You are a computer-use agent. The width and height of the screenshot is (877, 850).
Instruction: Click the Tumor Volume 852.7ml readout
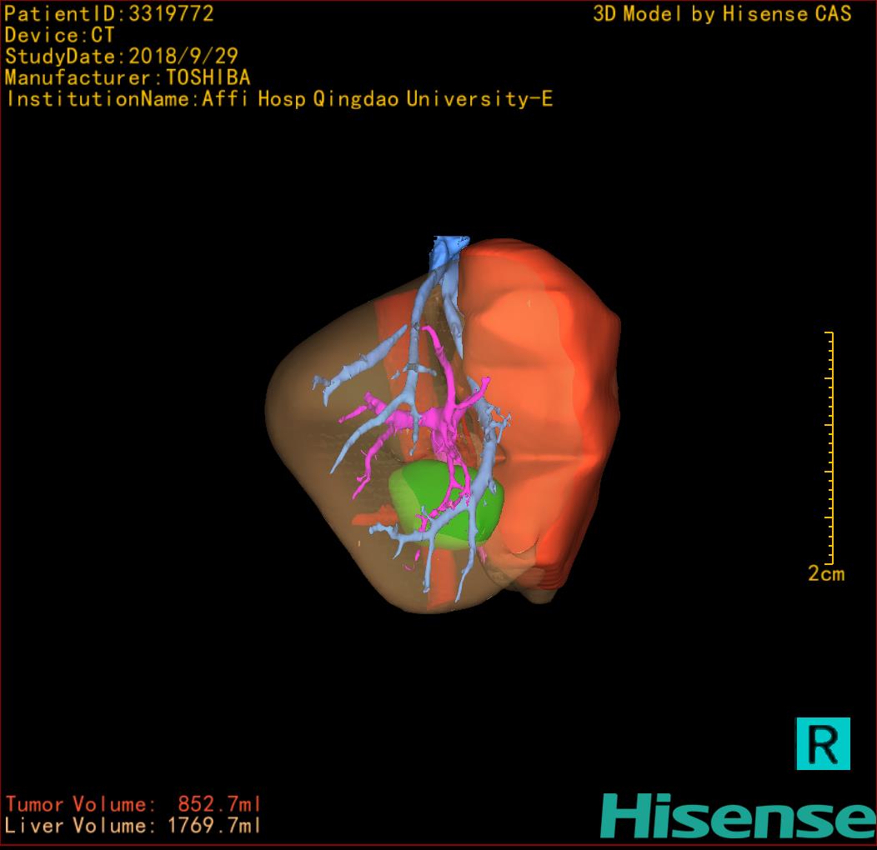click(133, 804)
